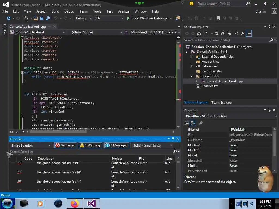Toggle the 1 Warning filter
This screenshot has width=279, height=209.
click(90, 145)
